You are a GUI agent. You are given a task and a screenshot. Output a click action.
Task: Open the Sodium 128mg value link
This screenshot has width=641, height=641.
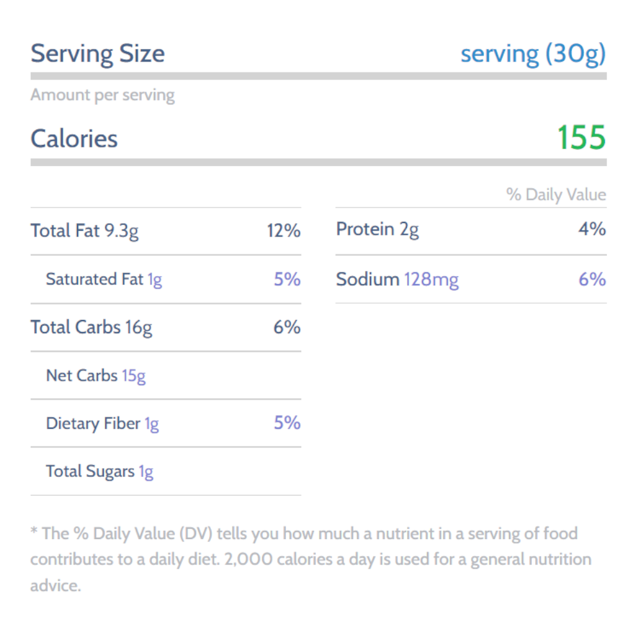click(431, 279)
